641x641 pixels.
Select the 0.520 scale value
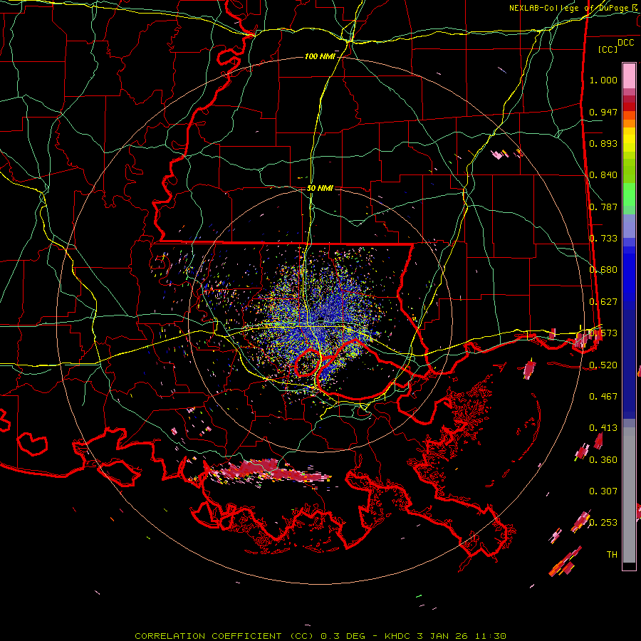[x=603, y=365]
